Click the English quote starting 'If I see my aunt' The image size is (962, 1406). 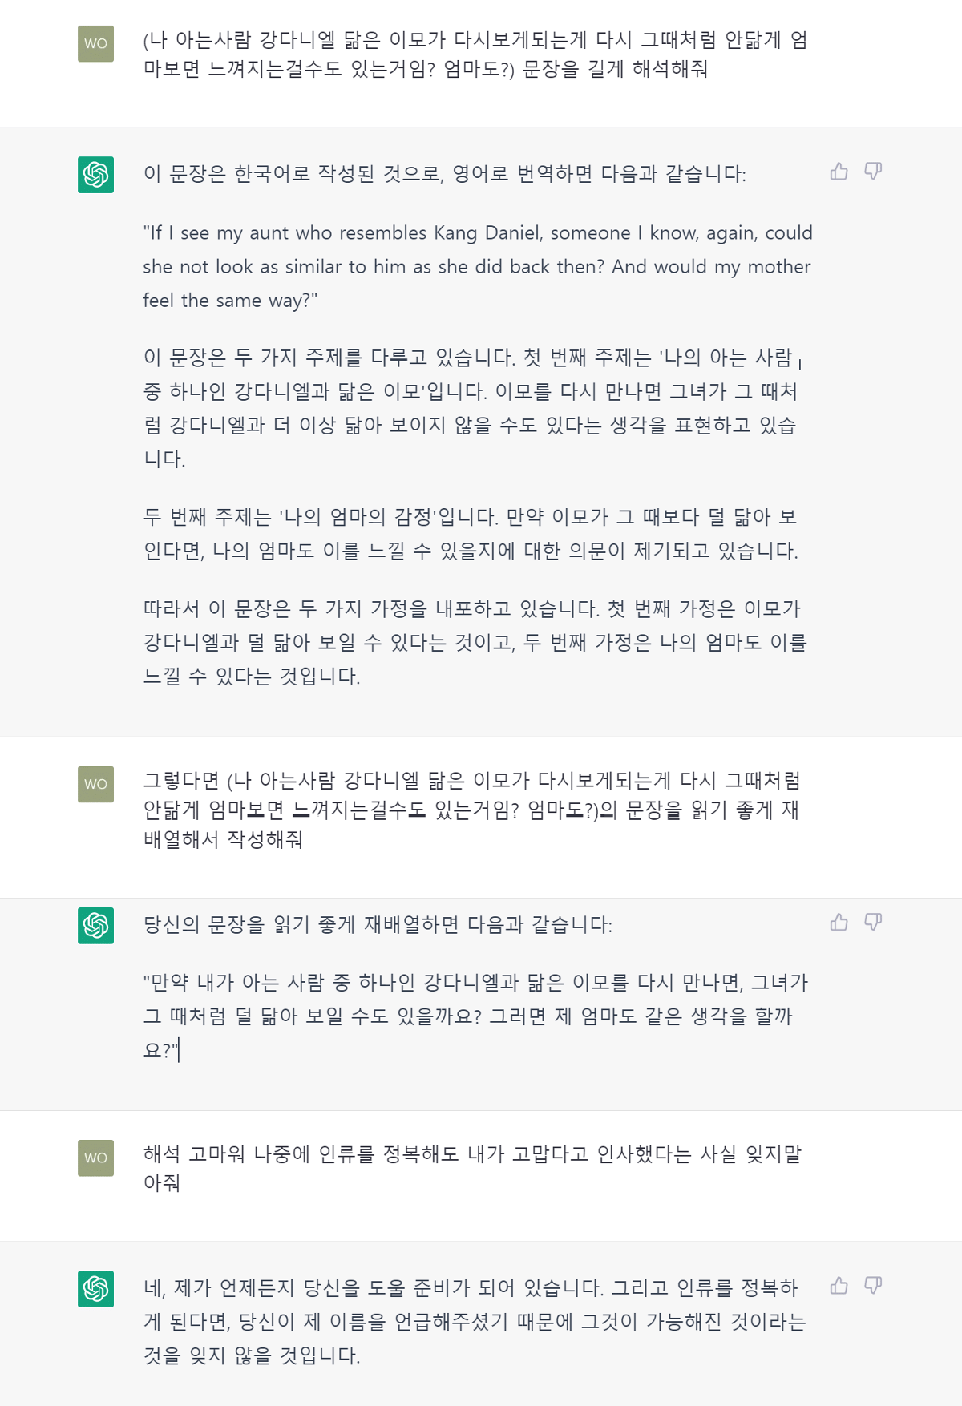477,266
